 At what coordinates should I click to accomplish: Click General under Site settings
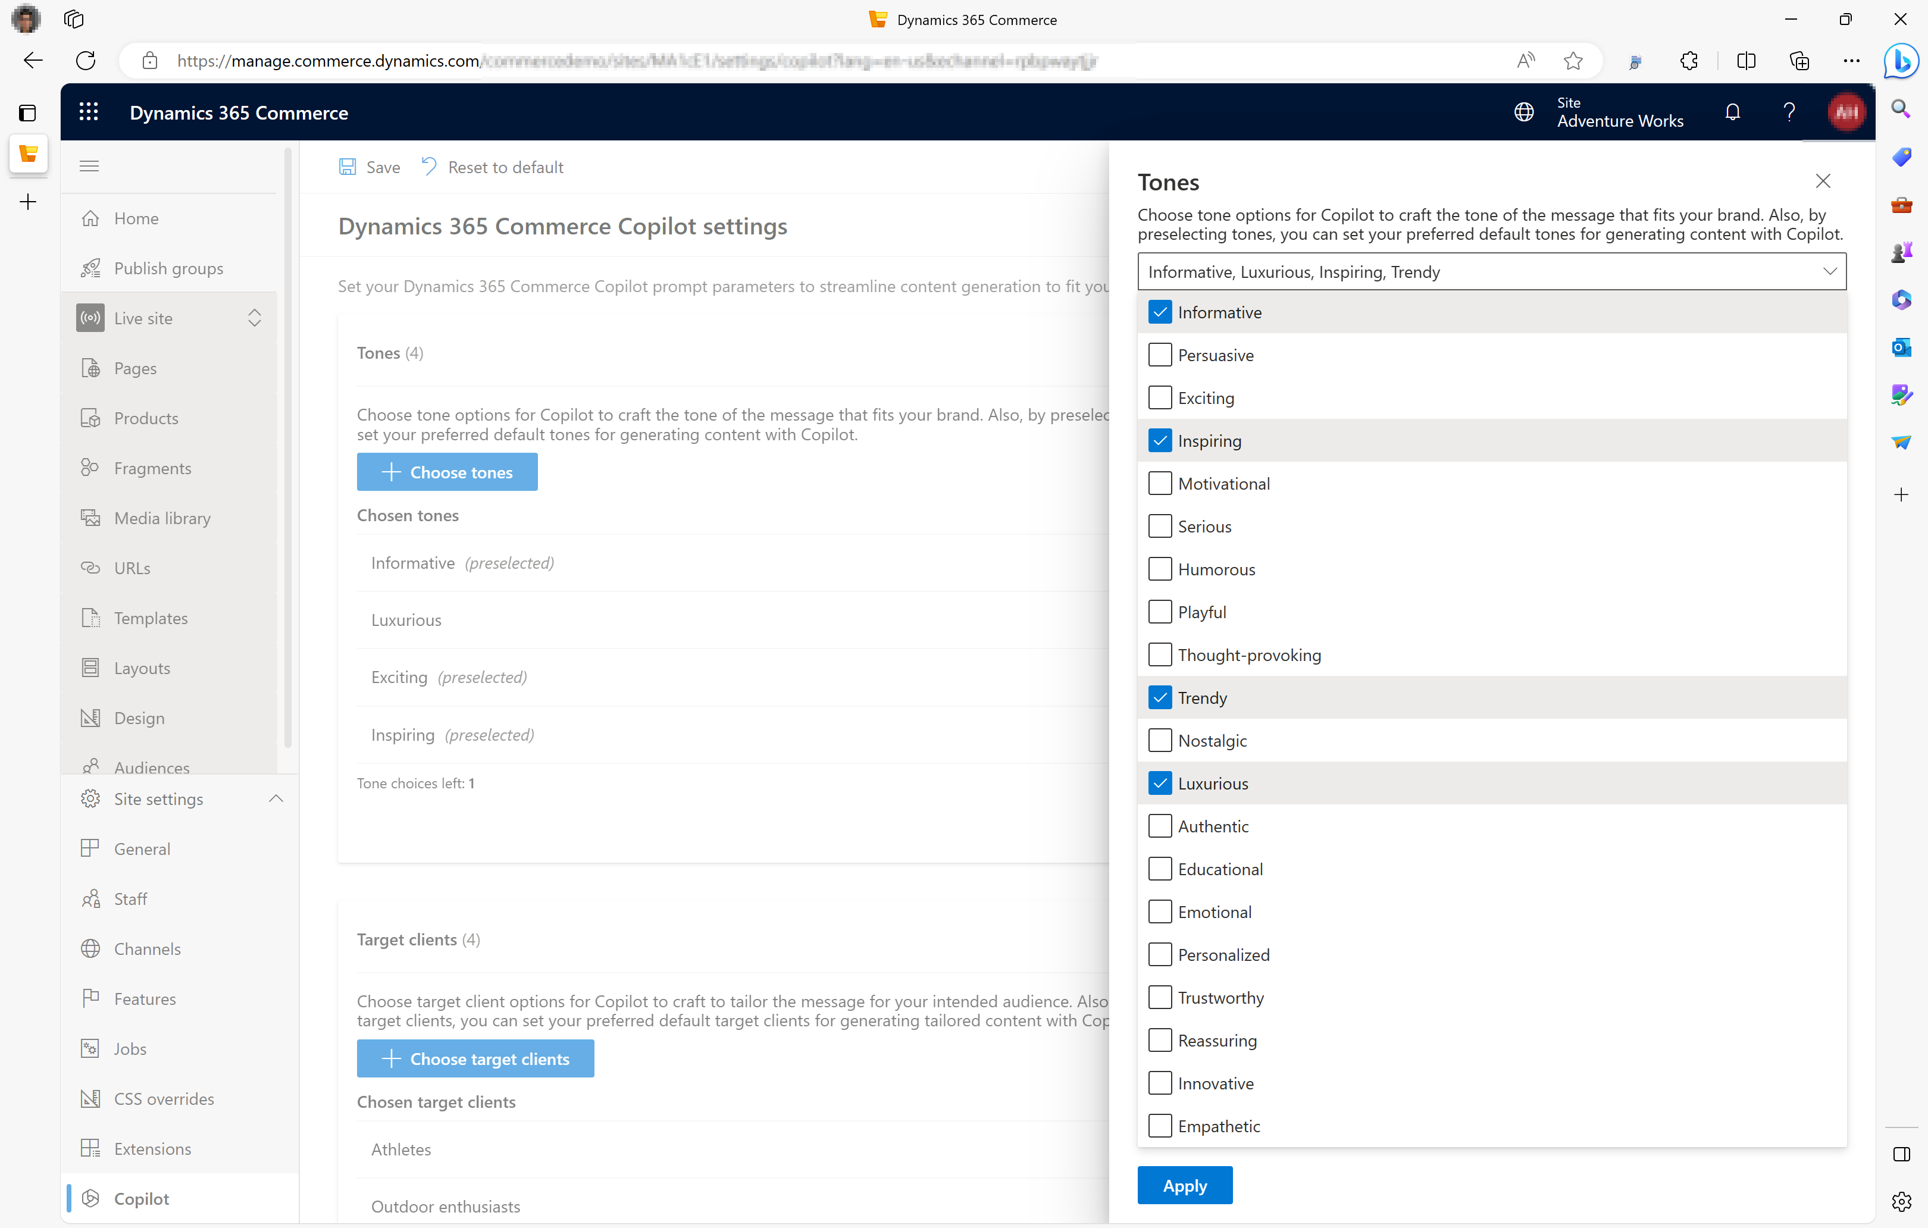[x=142, y=847]
